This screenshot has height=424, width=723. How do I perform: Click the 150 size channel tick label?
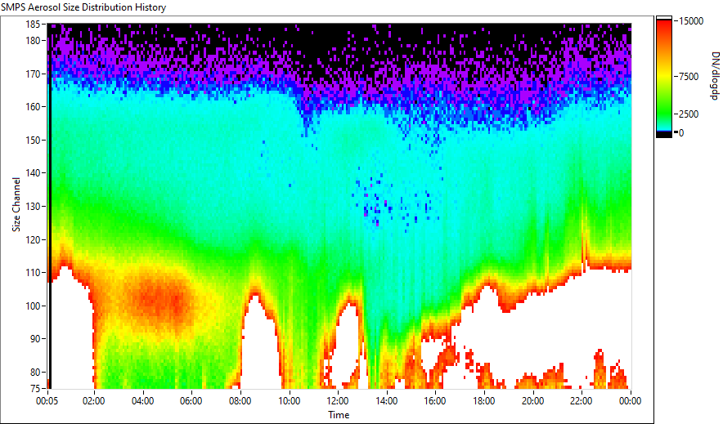tap(34, 140)
